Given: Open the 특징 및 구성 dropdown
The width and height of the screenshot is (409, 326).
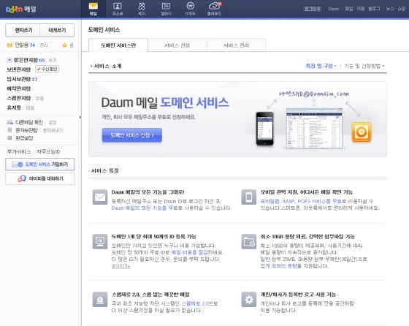Looking at the screenshot, I should [x=321, y=66].
